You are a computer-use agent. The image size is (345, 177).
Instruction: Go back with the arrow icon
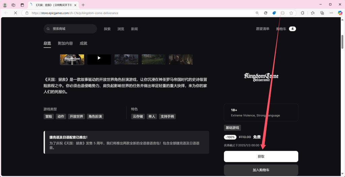[6, 13]
